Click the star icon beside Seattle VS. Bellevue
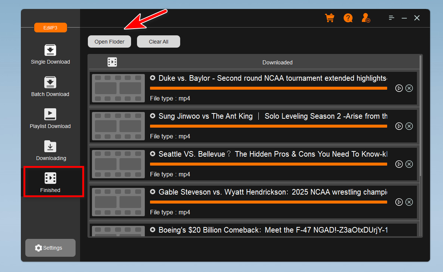The width and height of the screenshot is (443, 272). [153, 154]
